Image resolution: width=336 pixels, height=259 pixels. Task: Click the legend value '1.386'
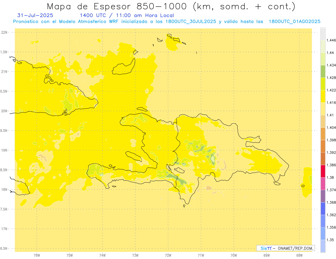tap(332, 165)
